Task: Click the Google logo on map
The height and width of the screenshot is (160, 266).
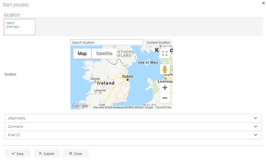Action: pyautogui.click(x=80, y=106)
